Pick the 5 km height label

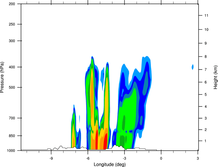[x=206, y=95]
